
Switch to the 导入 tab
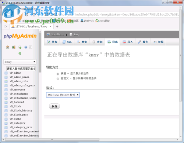click(128, 42)
